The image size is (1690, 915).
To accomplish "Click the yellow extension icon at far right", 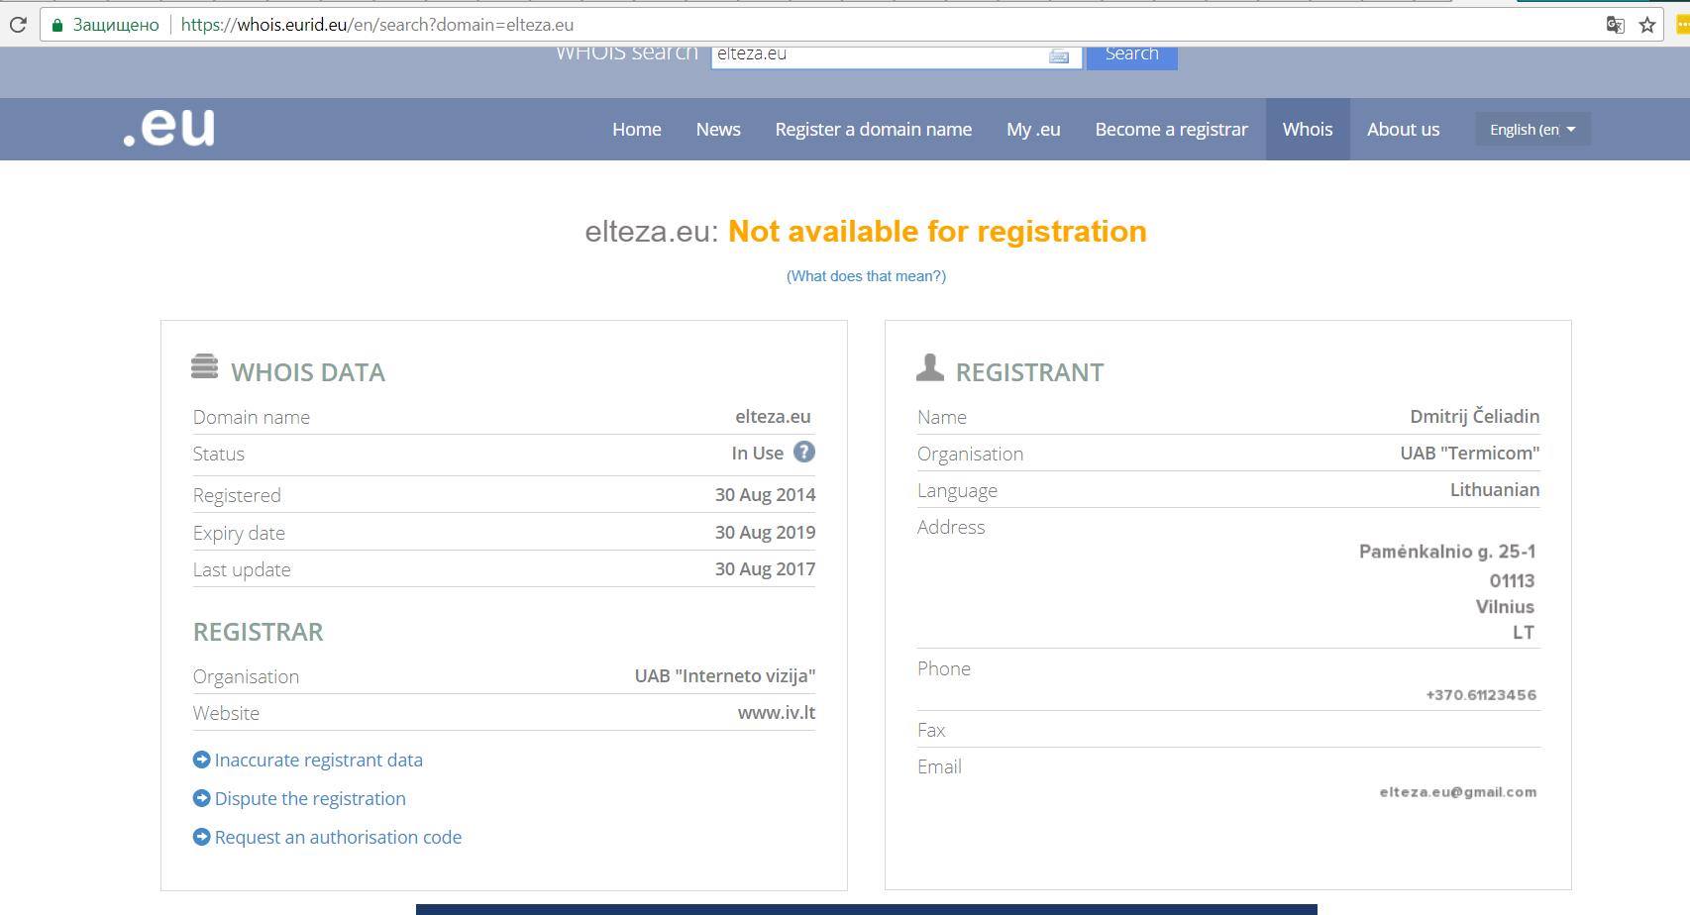I will click(x=1681, y=25).
